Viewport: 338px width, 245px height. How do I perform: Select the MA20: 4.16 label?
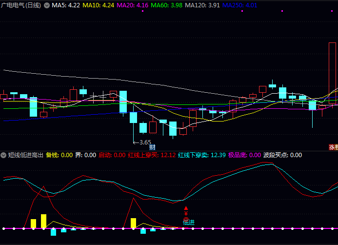[133, 5]
